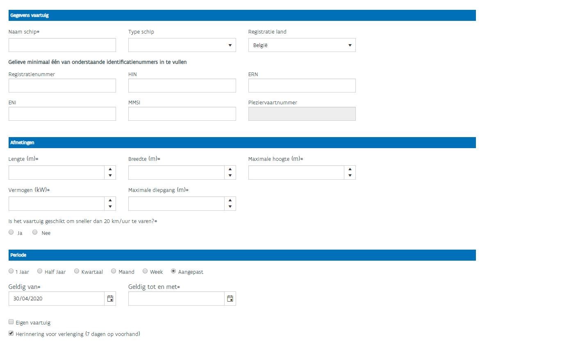Viewport: 562px width, 347px height.
Task: Open the Type schip dropdown
Action: [182, 45]
